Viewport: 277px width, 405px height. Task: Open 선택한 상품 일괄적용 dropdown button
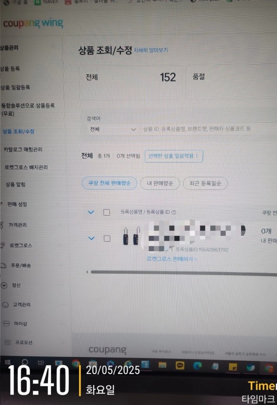[x=174, y=156]
